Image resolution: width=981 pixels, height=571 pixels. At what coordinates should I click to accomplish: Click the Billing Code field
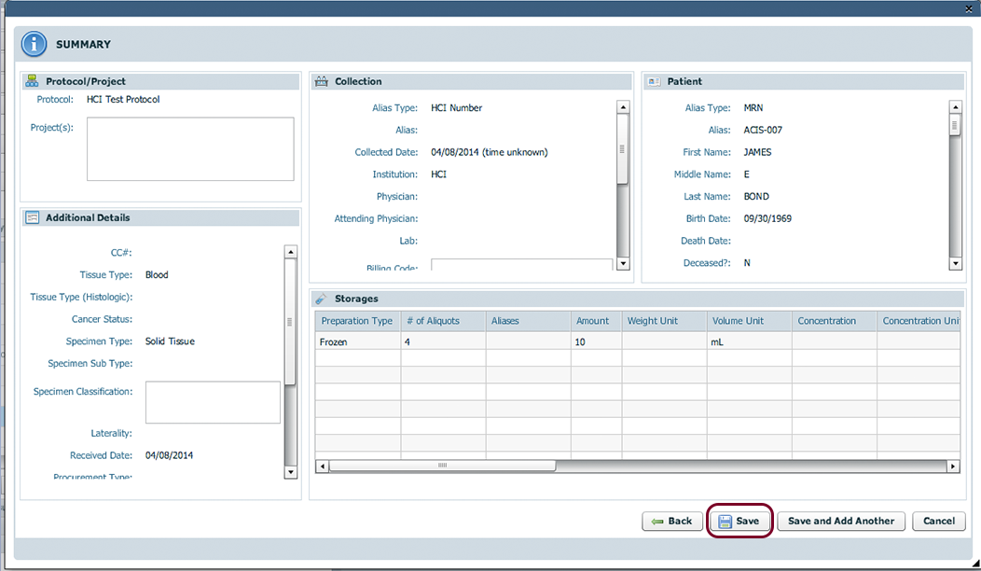[522, 265]
